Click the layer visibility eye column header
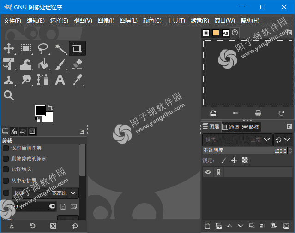This screenshot has height=233, width=295. 208,172
